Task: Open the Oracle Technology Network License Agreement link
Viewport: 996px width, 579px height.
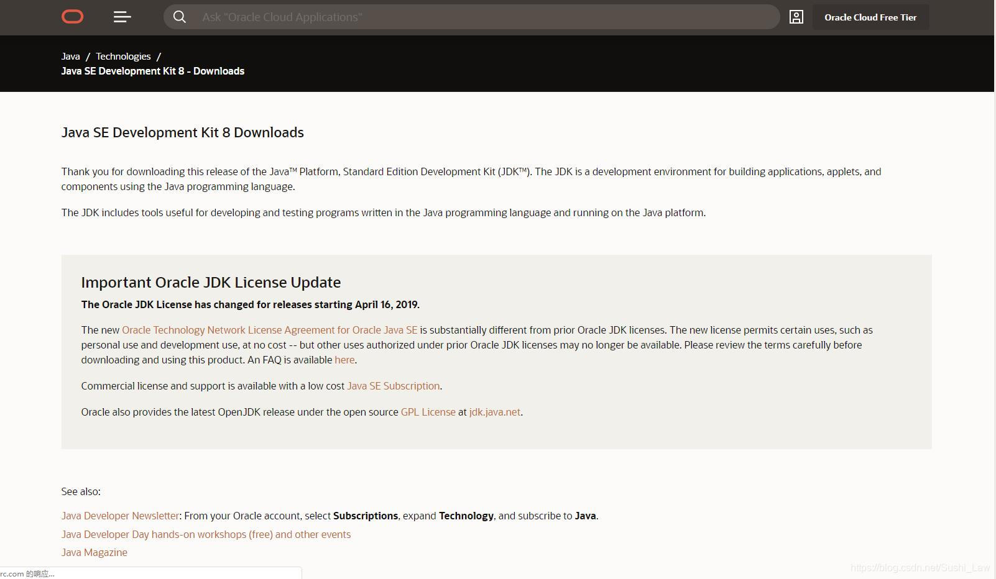Action: [x=270, y=330]
